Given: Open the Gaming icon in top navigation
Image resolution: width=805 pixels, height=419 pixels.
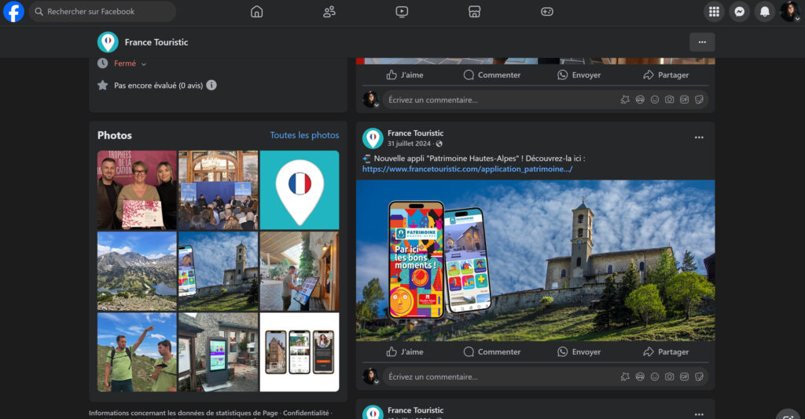Looking at the screenshot, I should pyautogui.click(x=547, y=11).
